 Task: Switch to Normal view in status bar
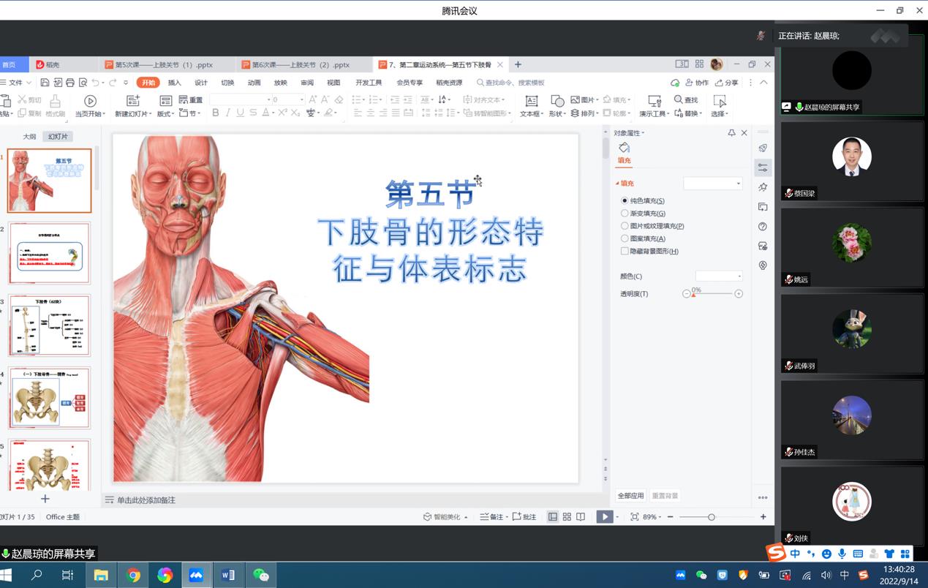(553, 517)
